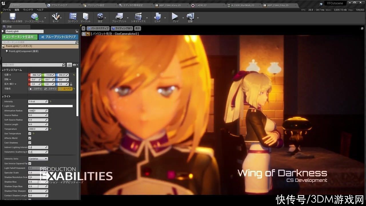The height and width of the screenshot is (206, 366).
Task: Open the Source Control toolbar icon
Action: 34,16
